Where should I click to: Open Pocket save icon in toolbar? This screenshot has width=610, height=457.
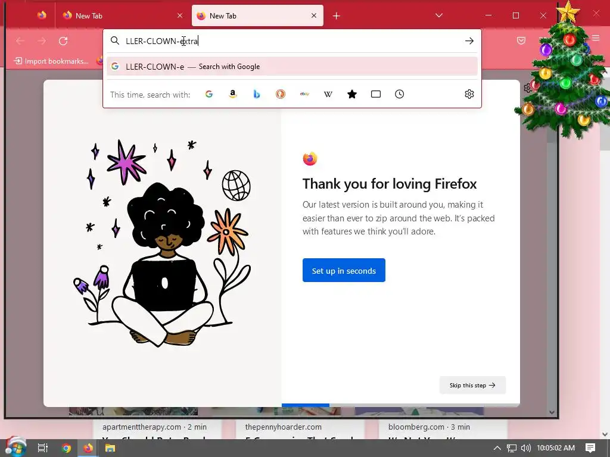click(521, 40)
